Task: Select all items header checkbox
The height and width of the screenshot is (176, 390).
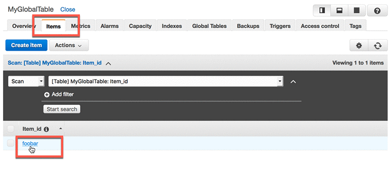Action: point(10,129)
